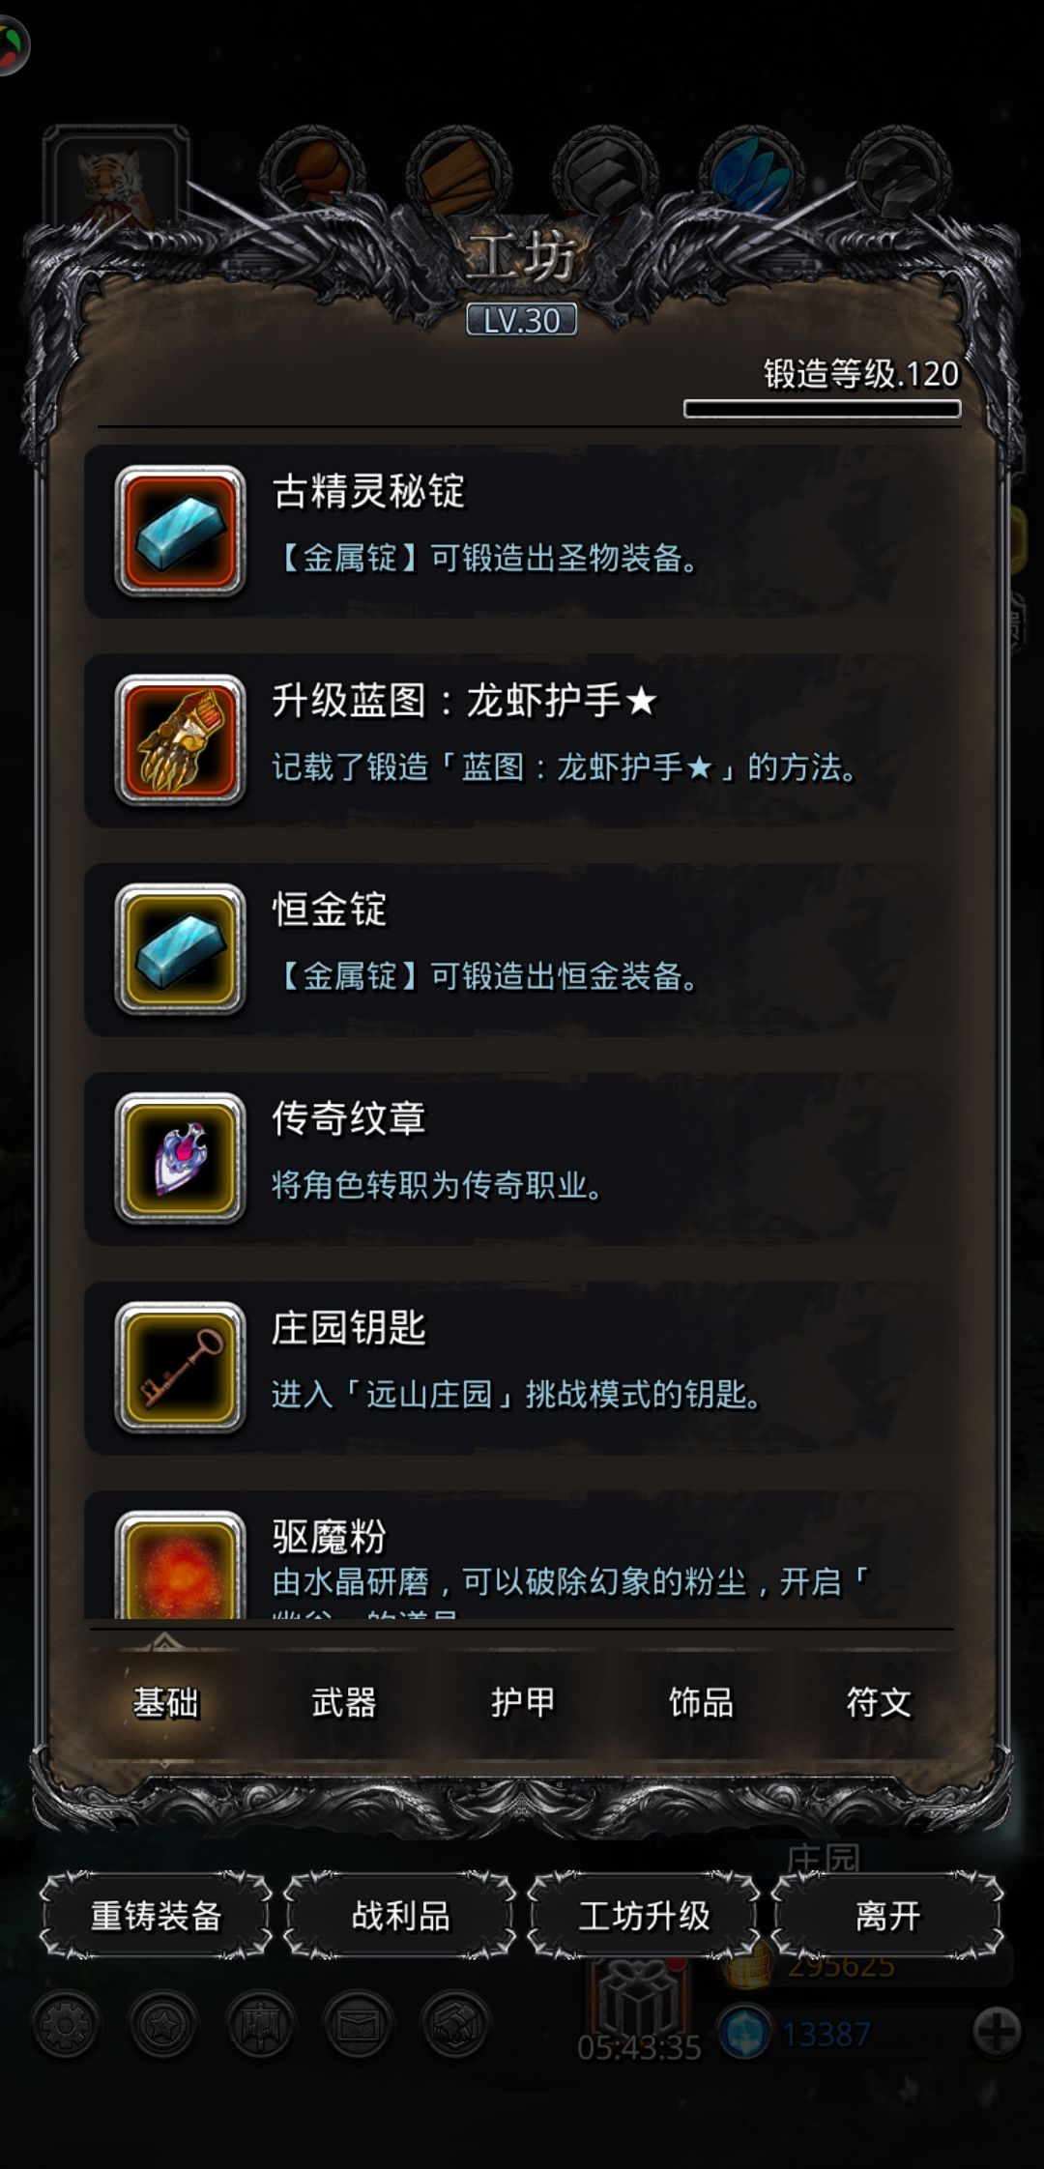Tap the 恒金锭 ingot icon

tap(180, 948)
